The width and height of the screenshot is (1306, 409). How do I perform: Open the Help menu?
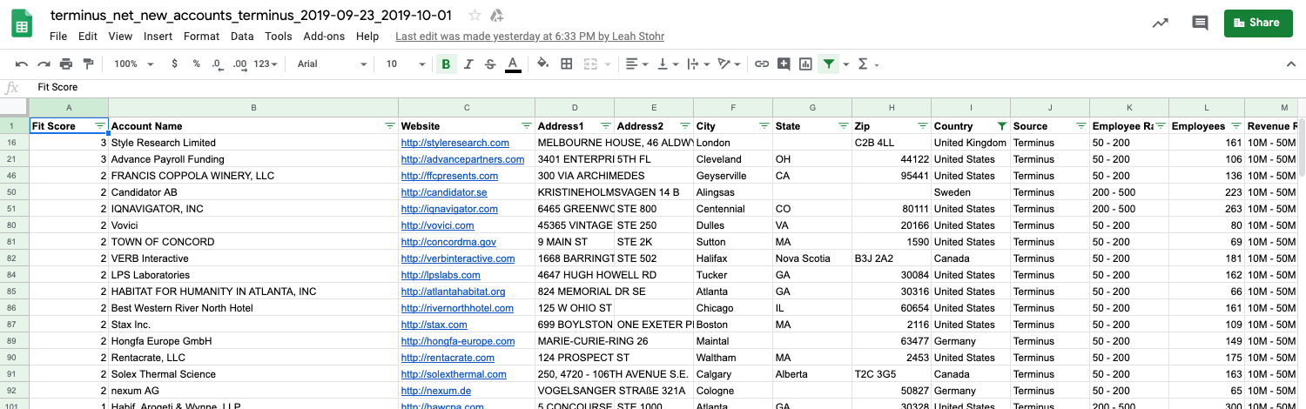pyautogui.click(x=367, y=36)
